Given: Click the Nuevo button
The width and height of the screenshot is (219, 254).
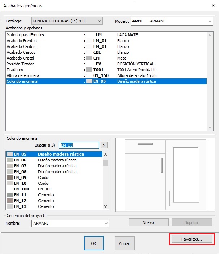Looking at the screenshot, I should pyautogui.click(x=148, y=222).
